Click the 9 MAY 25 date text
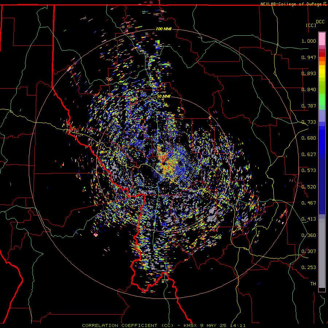Screen dimensions: 328x328 coord(215,325)
